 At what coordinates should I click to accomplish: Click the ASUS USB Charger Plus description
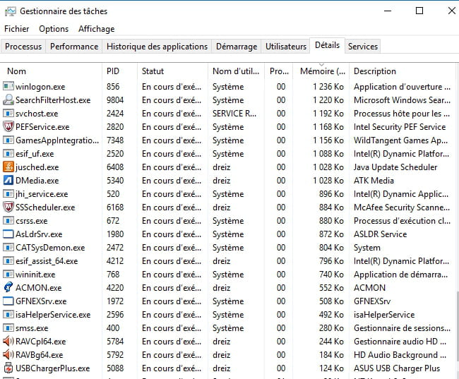tap(397, 368)
